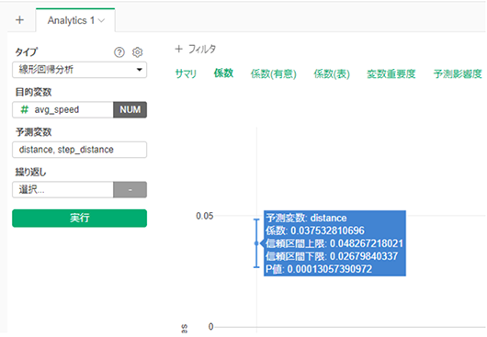The image size is (487, 337).
Task: Click the 予測変数 label on left panel
Action: (34, 132)
